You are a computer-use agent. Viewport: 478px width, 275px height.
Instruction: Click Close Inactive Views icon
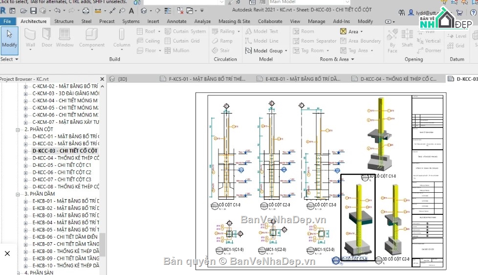point(180,11)
